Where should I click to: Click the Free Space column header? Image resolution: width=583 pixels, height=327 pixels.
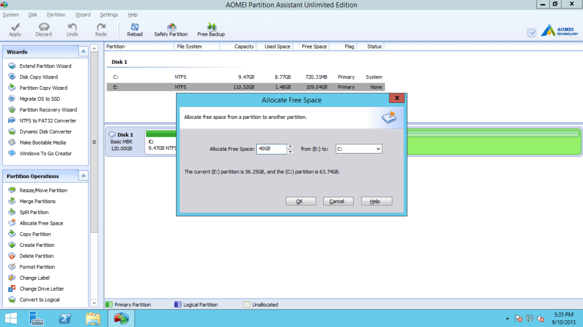(311, 47)
